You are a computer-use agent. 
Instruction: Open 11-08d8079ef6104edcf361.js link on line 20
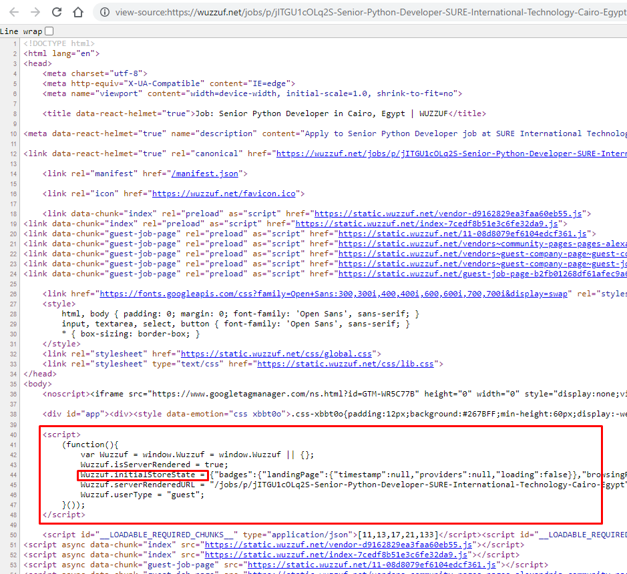tap(462, 234)
